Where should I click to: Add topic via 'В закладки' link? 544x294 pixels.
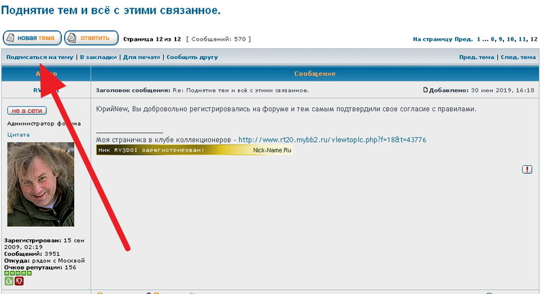click(x=98, y=57)
